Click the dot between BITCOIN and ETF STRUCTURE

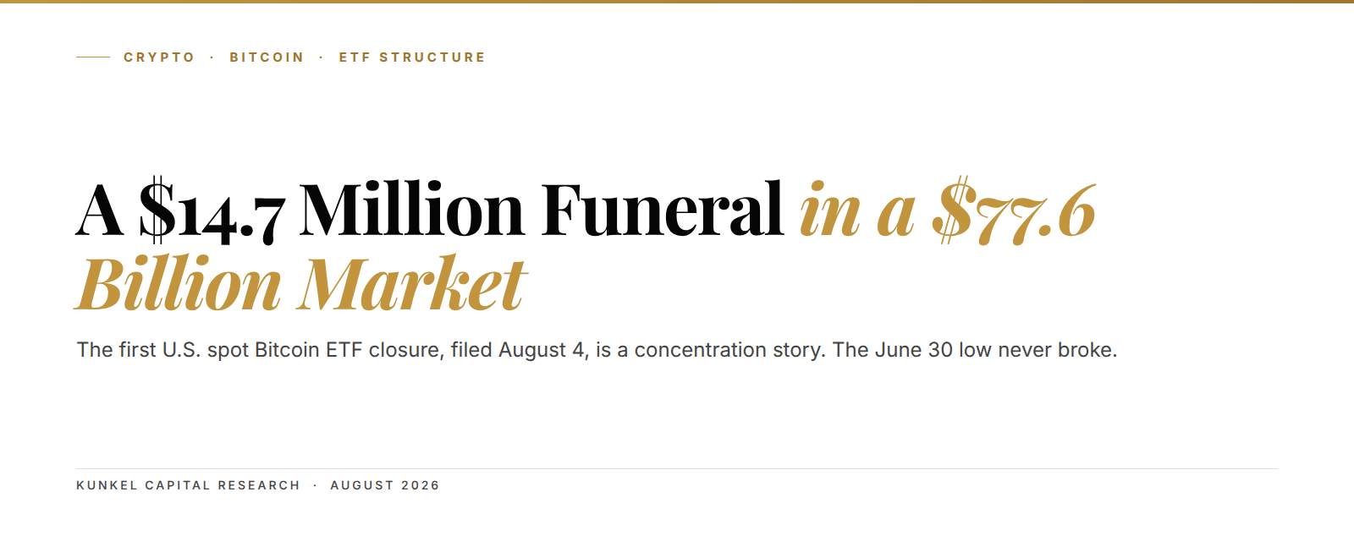(x=322, y=57)
